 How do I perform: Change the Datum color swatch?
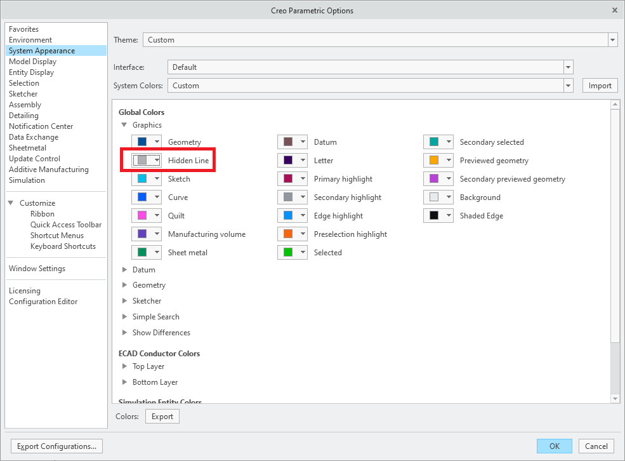coord(288,142)
